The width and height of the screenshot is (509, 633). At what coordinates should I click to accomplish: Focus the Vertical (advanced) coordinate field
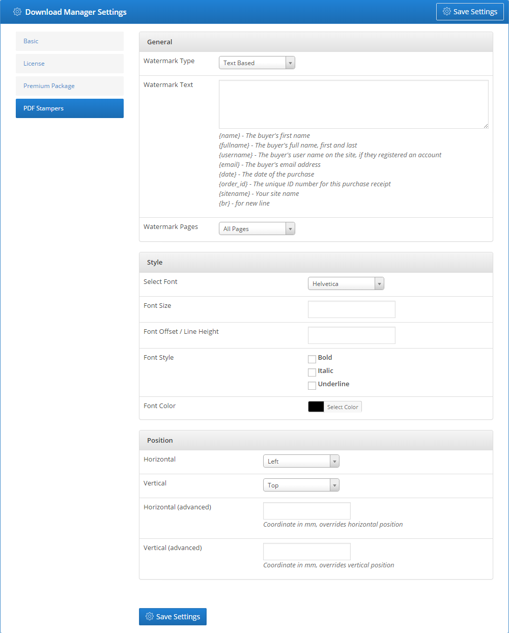pos(307,552)
